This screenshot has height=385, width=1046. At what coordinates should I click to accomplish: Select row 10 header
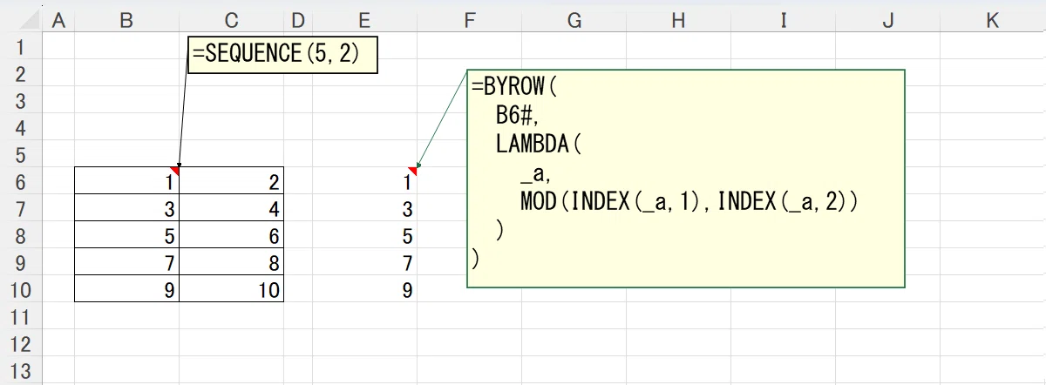(21, 289)
